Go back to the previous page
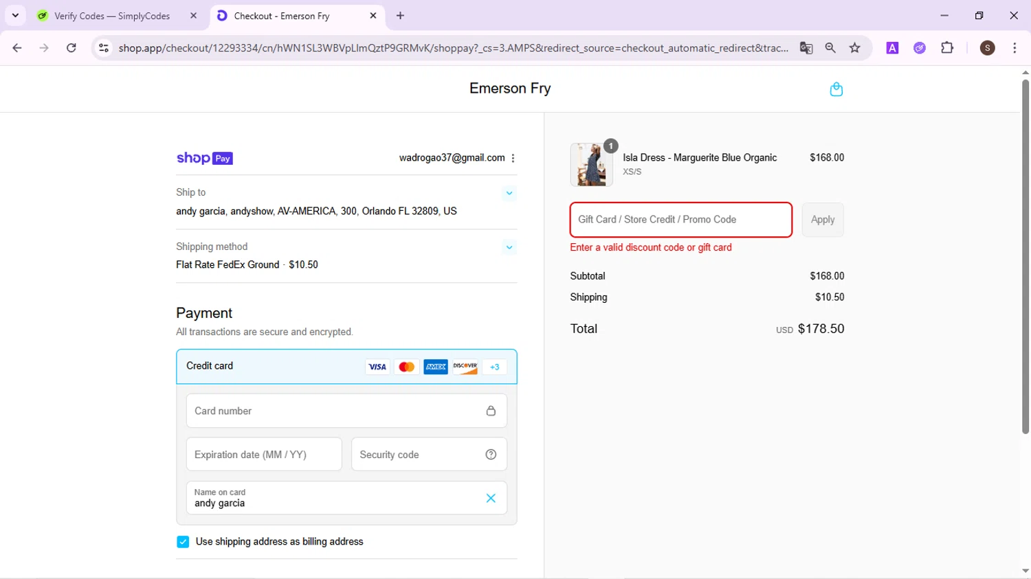The width and height of the screenshot is (1031, 579). point(17,48)
